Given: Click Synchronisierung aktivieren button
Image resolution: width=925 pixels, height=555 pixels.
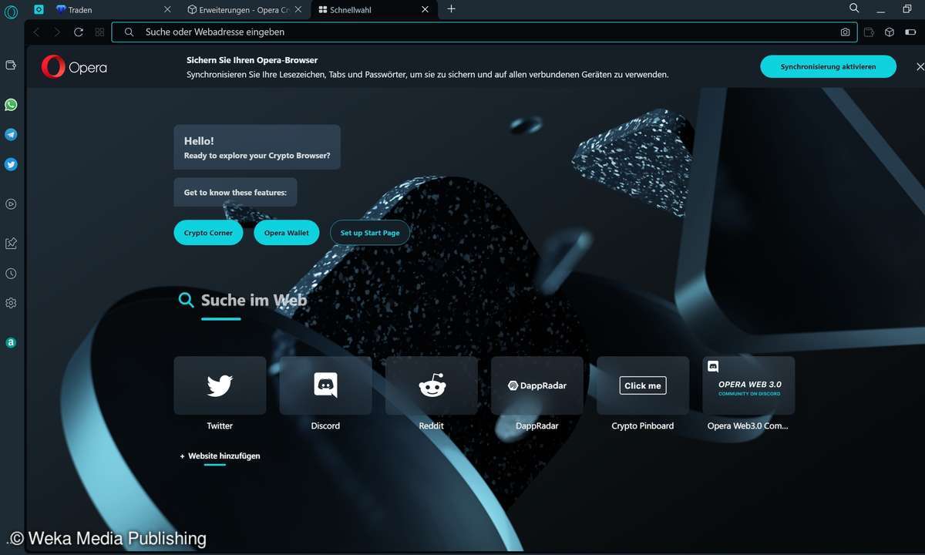Looking at the screenshot, I should click(x=828, y=67).
